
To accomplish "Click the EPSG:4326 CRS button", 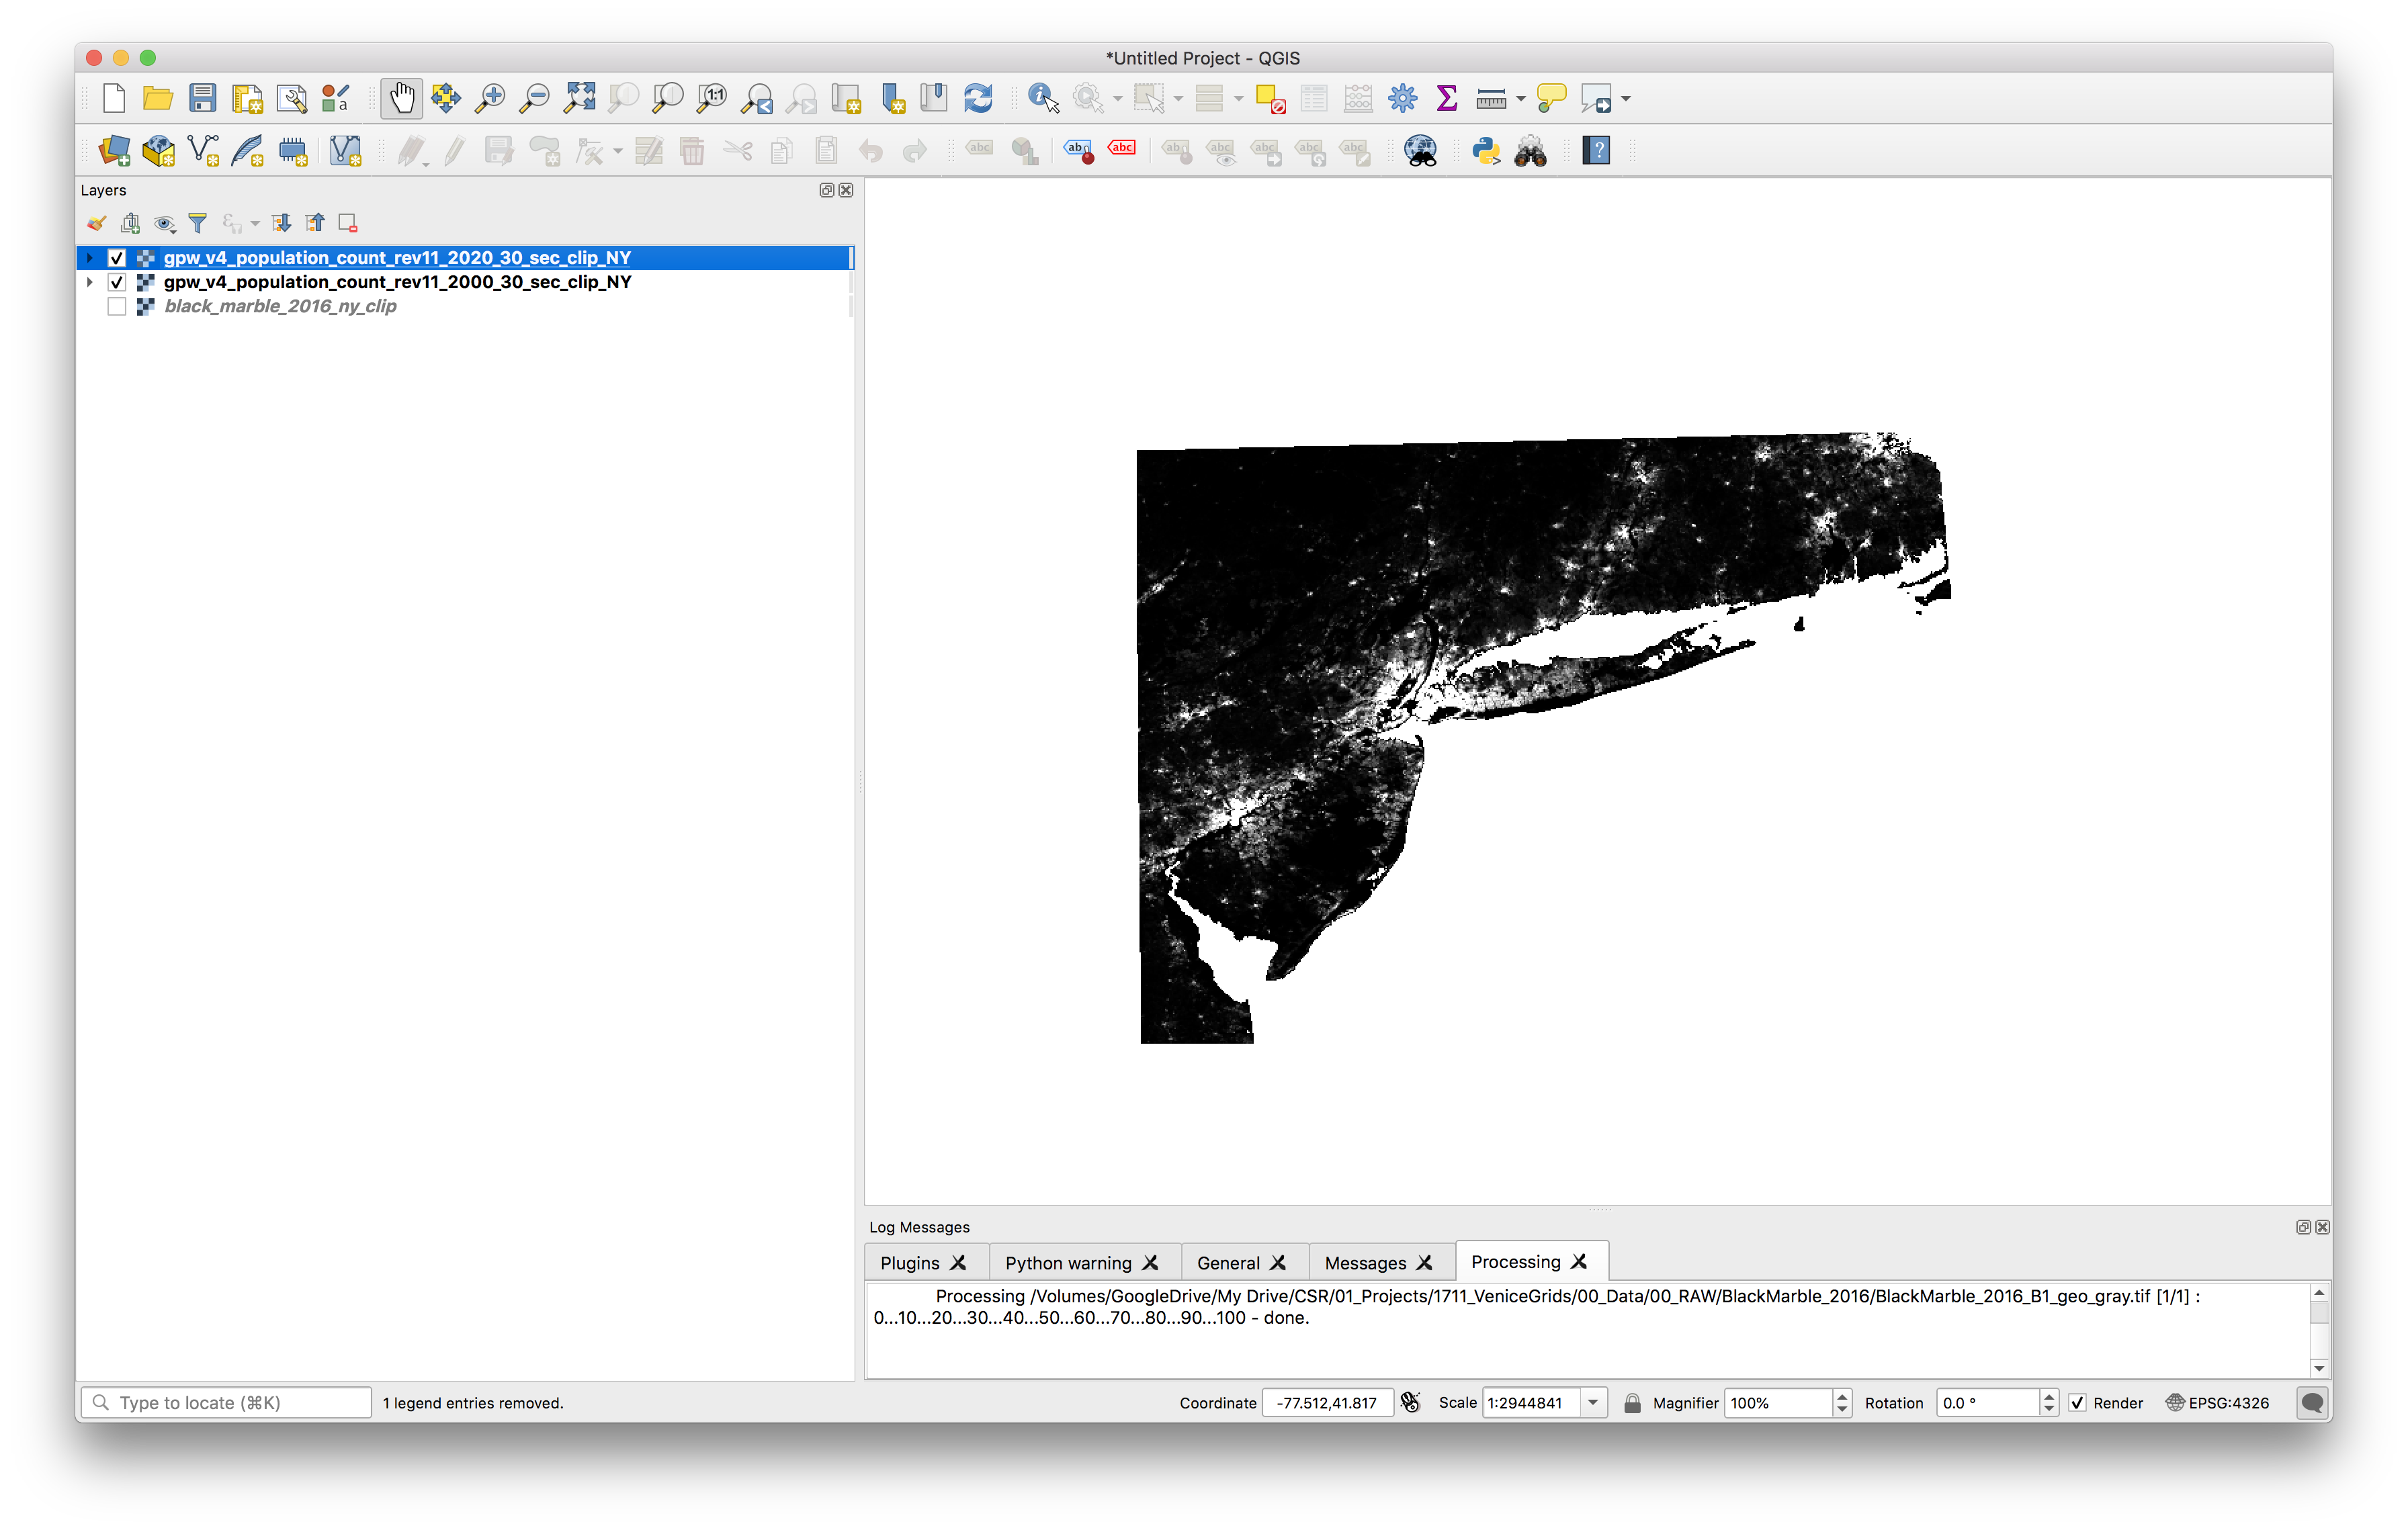I will point(2218,1402).
